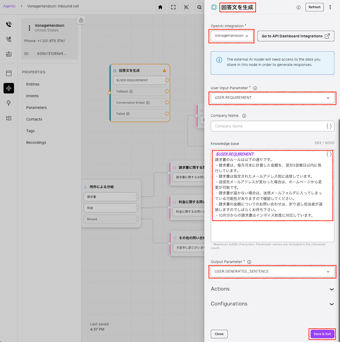Click Go to API Dashboard Integrations

(x=296, y=36)
